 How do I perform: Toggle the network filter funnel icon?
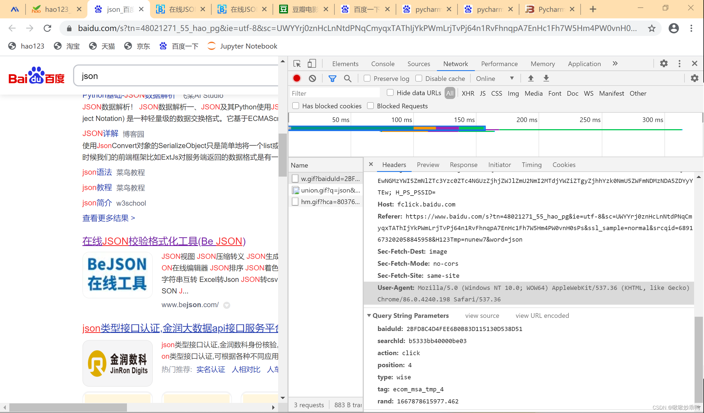332,79
